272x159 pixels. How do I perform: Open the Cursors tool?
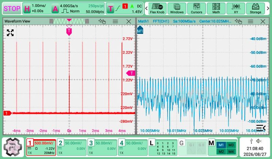[x=197, y=8]
